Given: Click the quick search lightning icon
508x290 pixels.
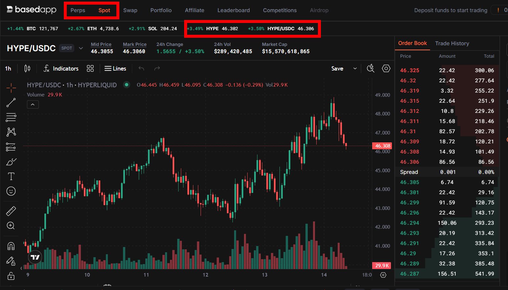Looking at the screenshot, I should point(371,68).
